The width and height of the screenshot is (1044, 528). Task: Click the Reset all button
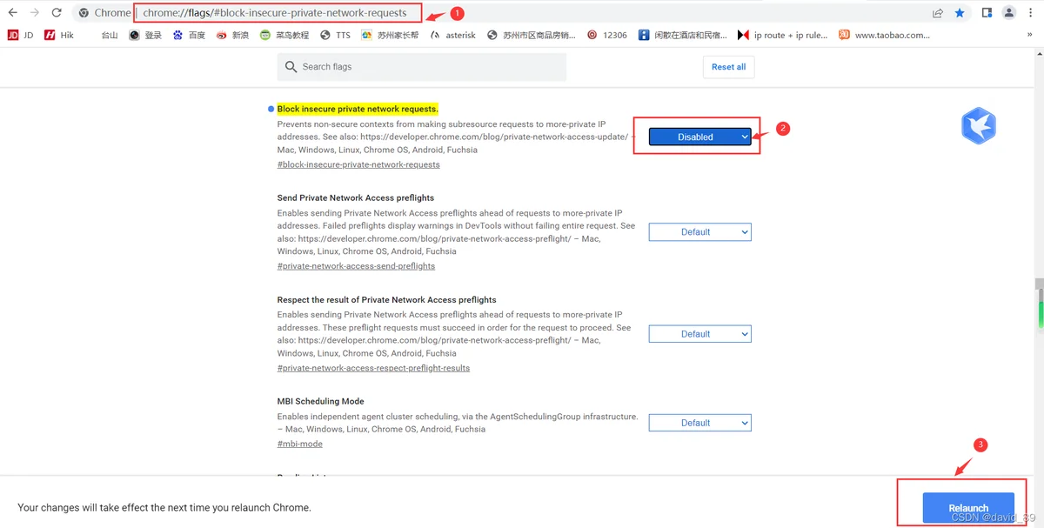click(728, 67)
